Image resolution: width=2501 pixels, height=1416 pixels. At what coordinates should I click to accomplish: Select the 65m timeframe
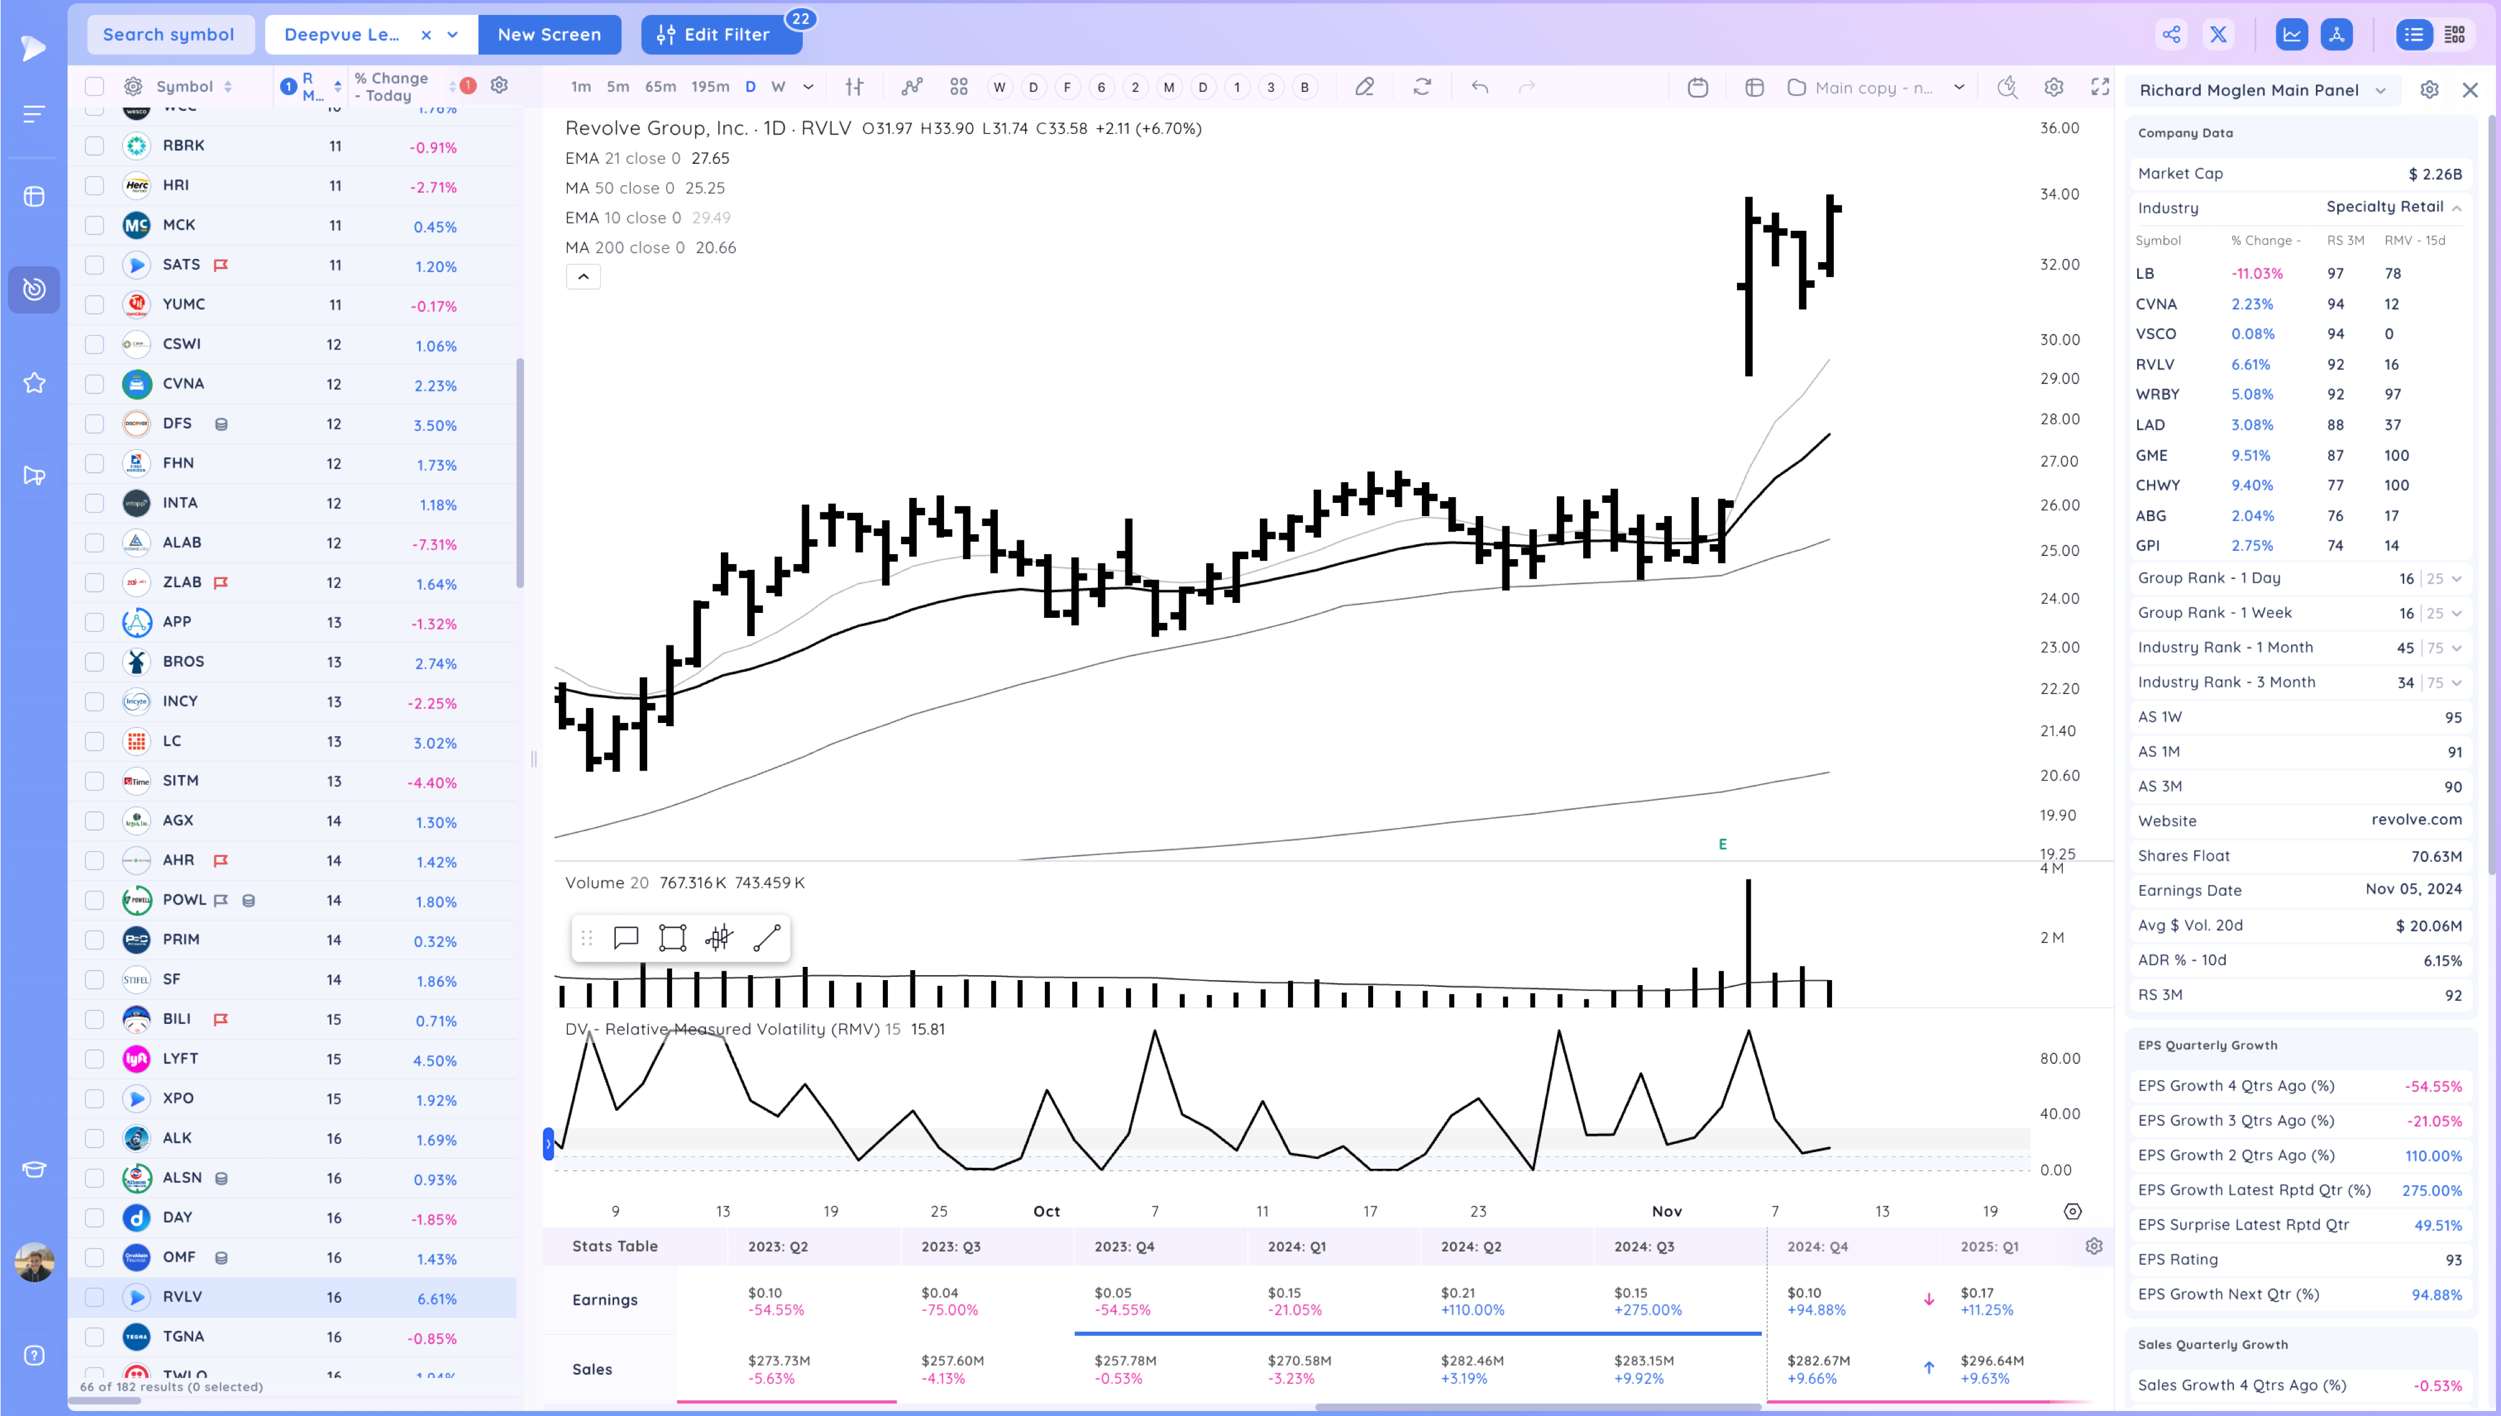click(x=660, y=88)
